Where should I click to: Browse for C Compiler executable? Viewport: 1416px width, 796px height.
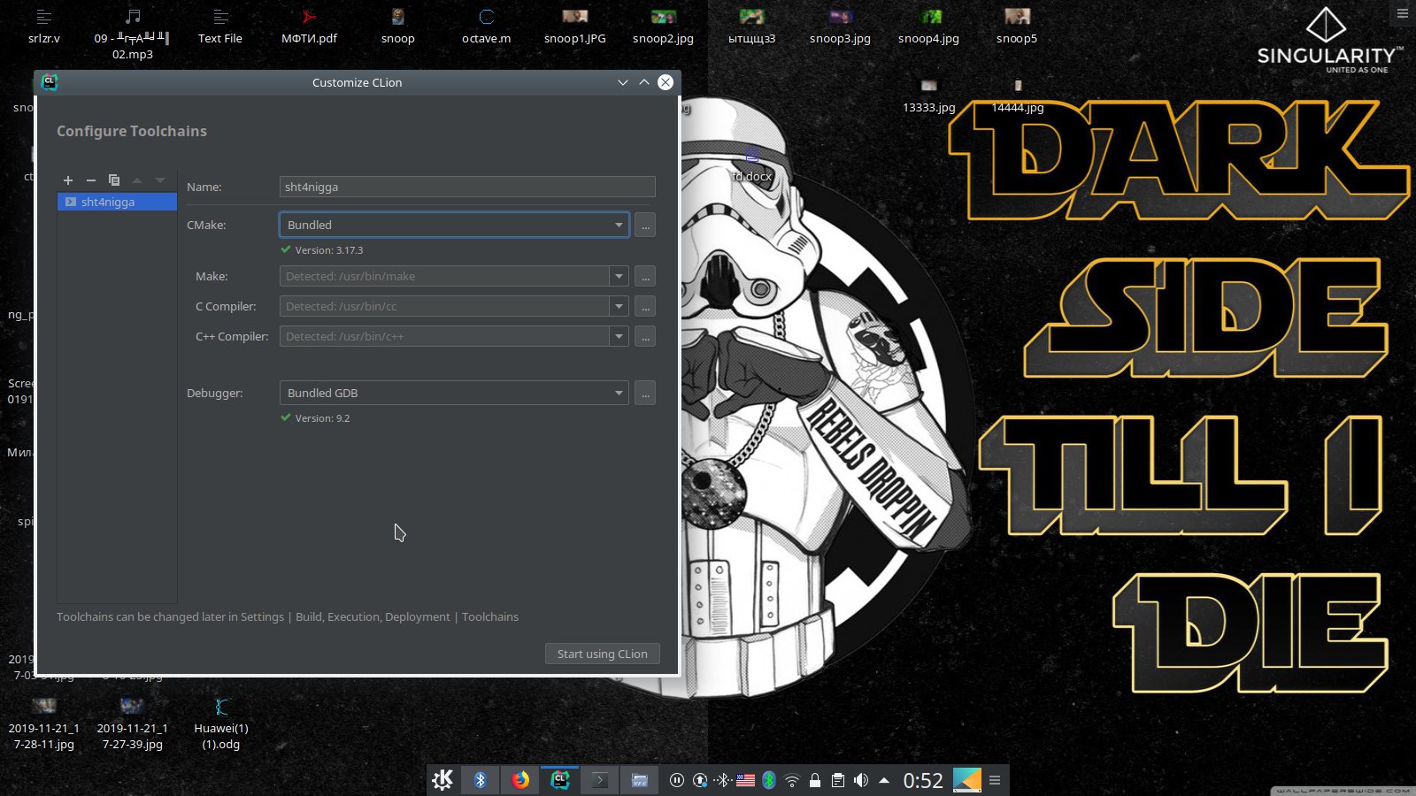coord(645,306)
